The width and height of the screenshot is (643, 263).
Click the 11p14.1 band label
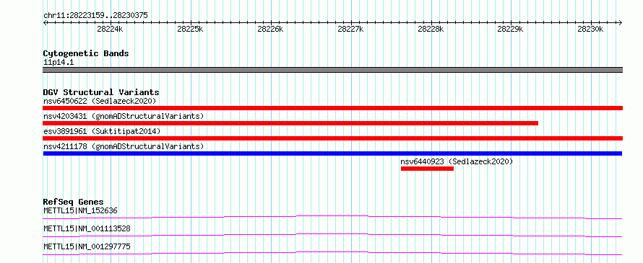pos(59,63)
